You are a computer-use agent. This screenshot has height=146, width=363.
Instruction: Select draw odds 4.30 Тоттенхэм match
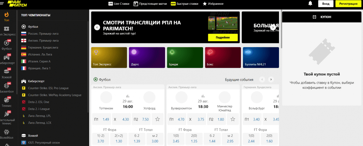pyautogui.click(x=121, y=119)
